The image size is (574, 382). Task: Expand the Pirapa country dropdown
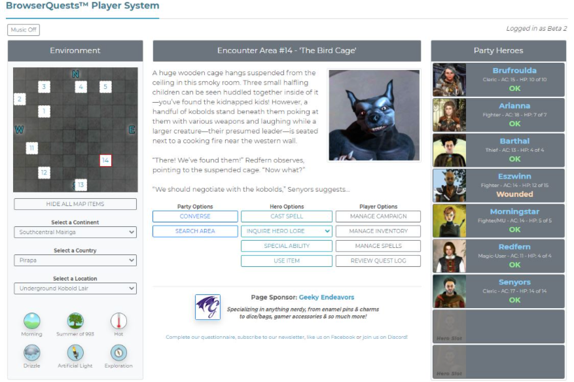75,260
